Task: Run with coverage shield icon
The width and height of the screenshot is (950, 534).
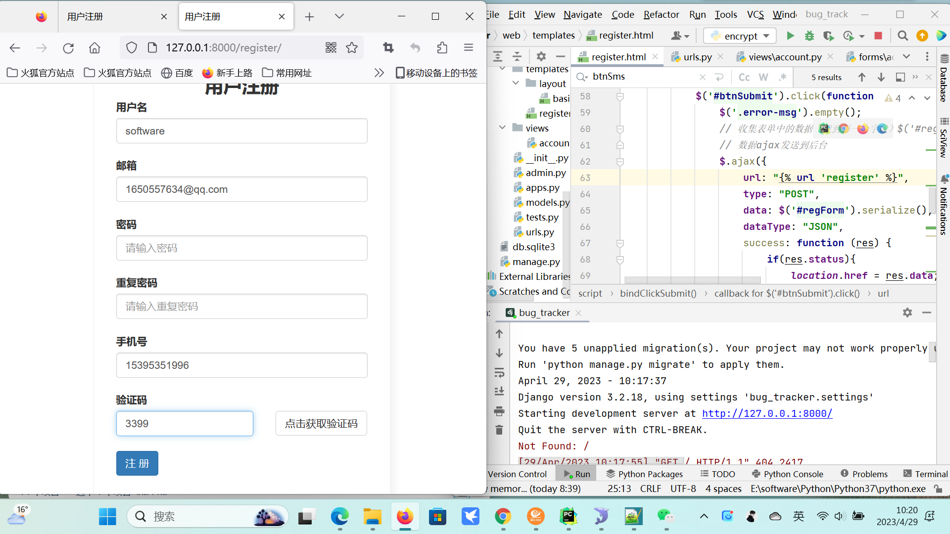Action: 828,36
